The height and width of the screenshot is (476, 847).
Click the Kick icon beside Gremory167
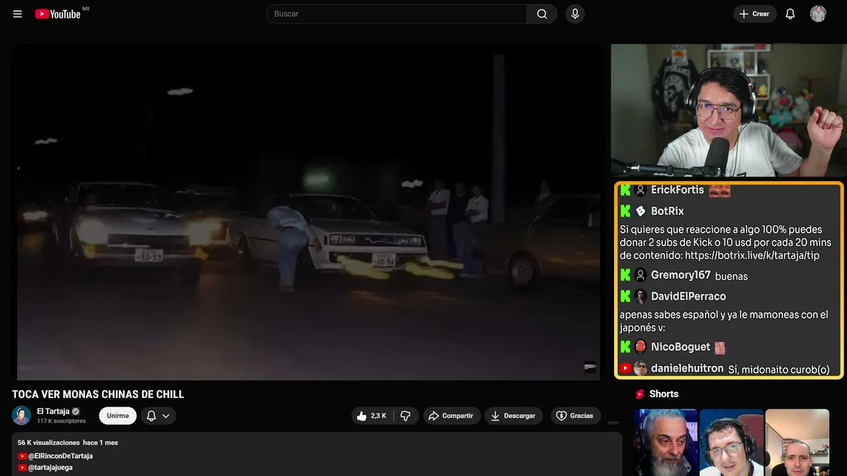[625, 275]
